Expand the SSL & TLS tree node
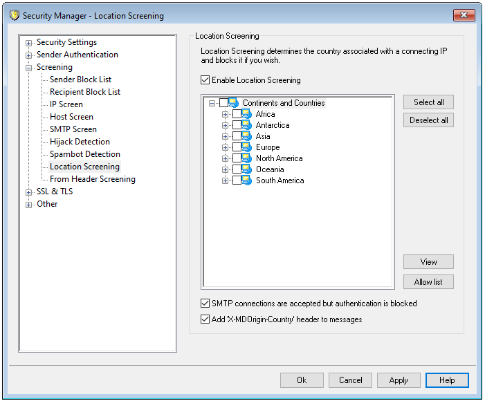 pyautogui.click(x=29, y=192)
